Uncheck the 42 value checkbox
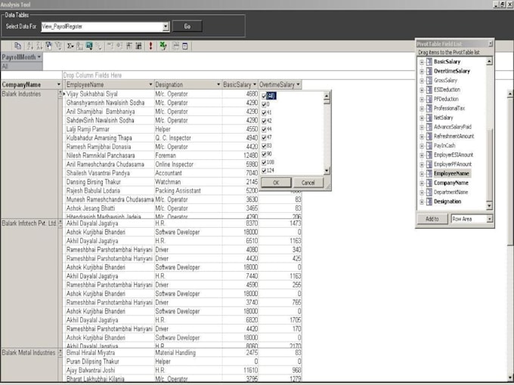The image size is (514, 385). (265, 121)
